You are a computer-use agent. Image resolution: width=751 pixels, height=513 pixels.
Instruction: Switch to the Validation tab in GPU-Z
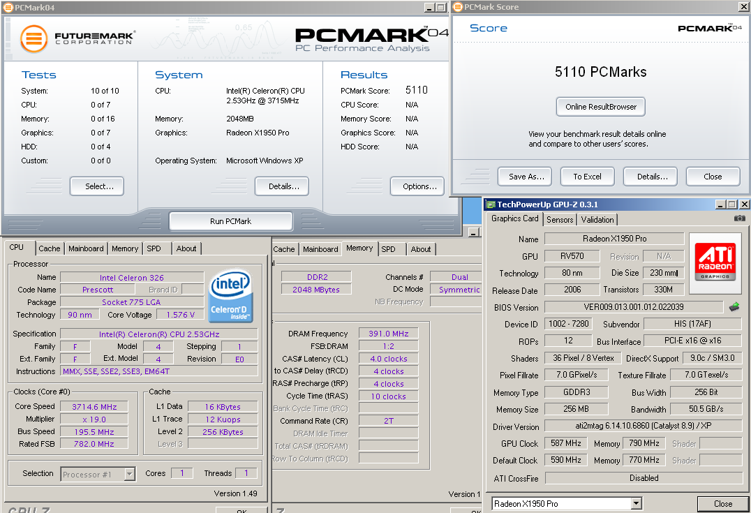pos(597,219)
